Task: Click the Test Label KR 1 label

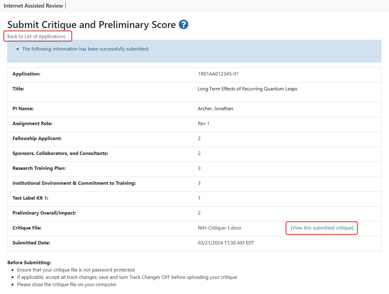Action: tap(30, 198)
